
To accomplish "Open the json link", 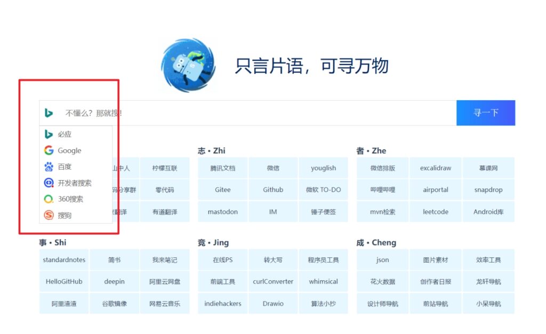I will coord(383,259).
